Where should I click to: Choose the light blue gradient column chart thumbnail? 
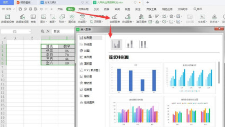190,78
